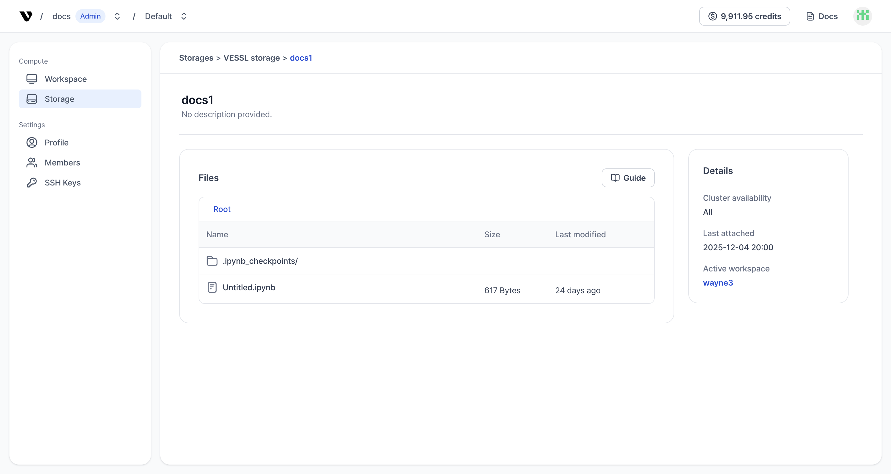
Task: Open the Guide button in Files
Action: [628, 178]
